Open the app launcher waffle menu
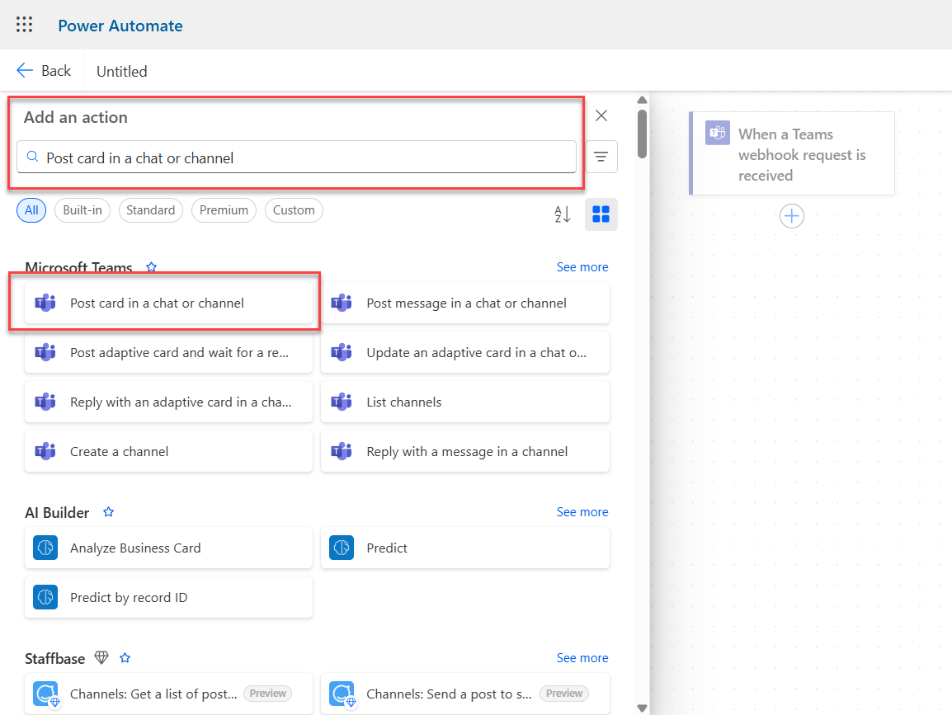 pos(24,25)
